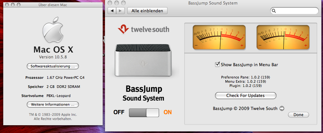The height and width of the screenshot is (133, 323).
Task: Click the Alle einblenden button
Action: [147, 11]
